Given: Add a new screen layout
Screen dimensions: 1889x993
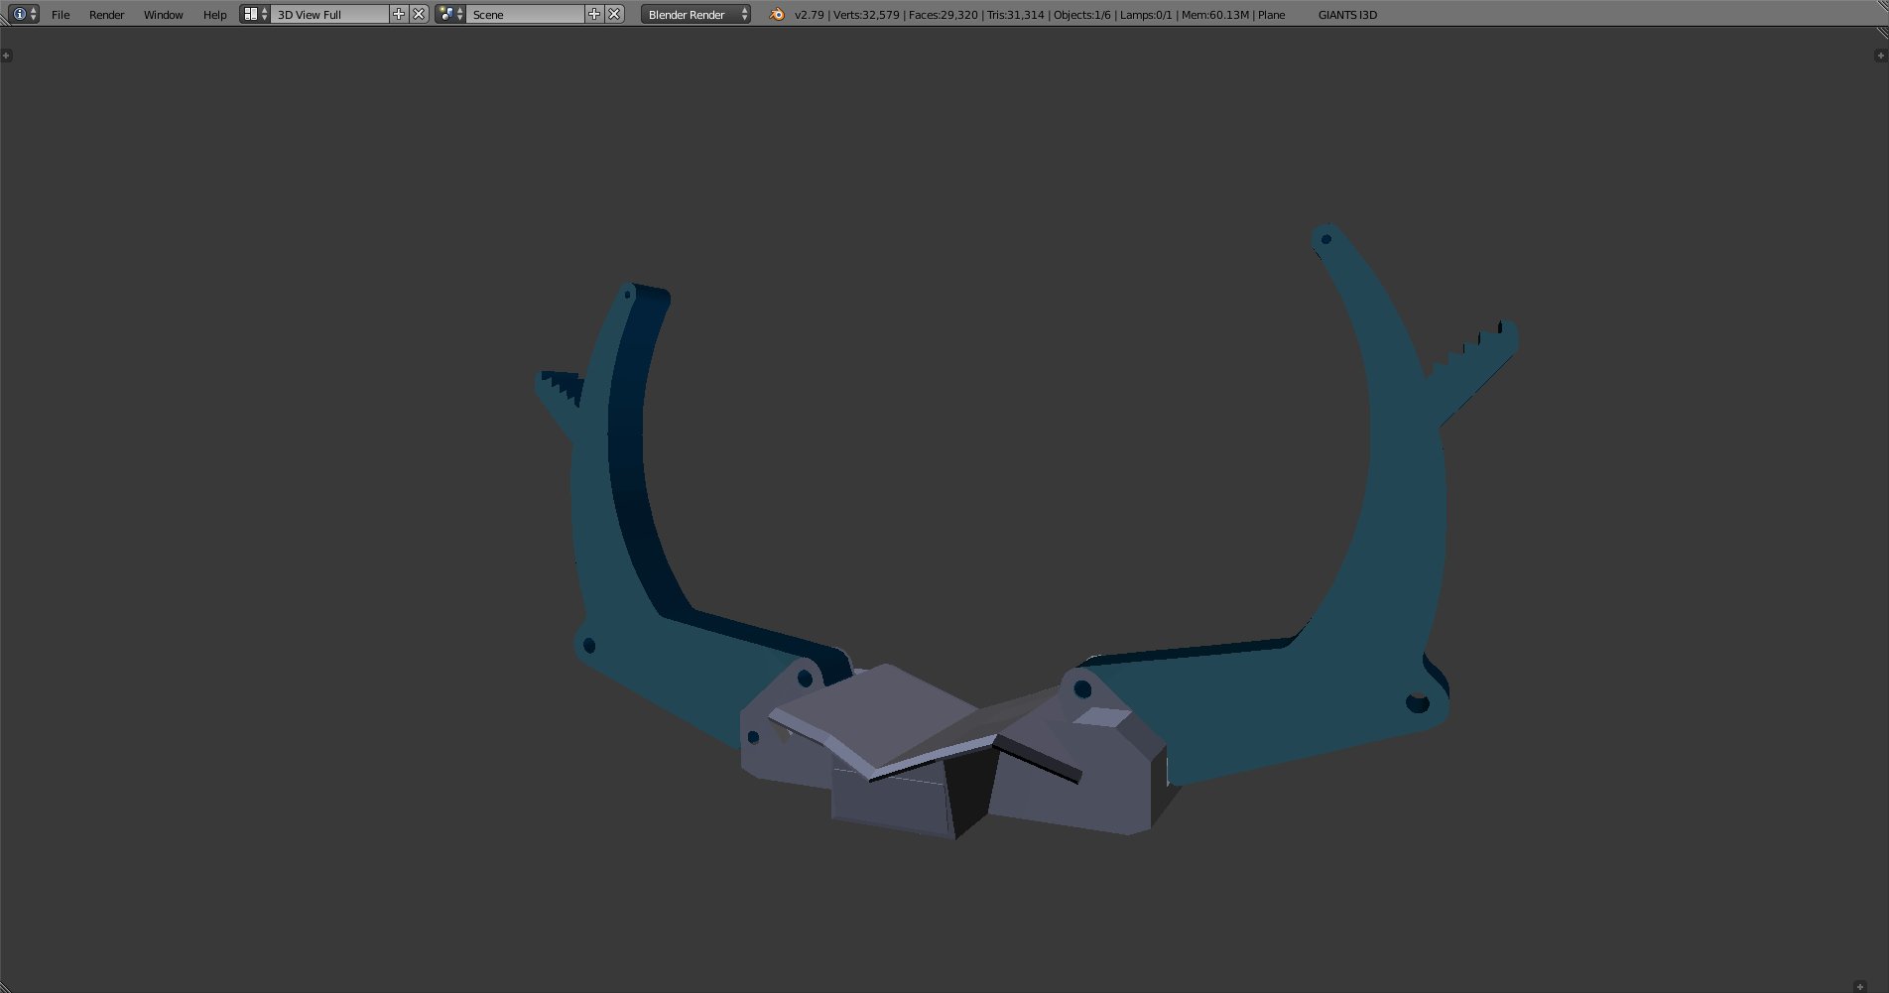Looking at the screenshot, I should click(399, 14).
